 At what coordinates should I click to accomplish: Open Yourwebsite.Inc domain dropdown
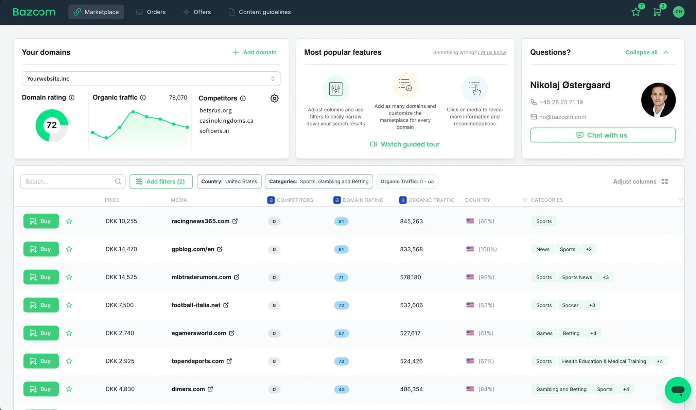coord(151,79)
